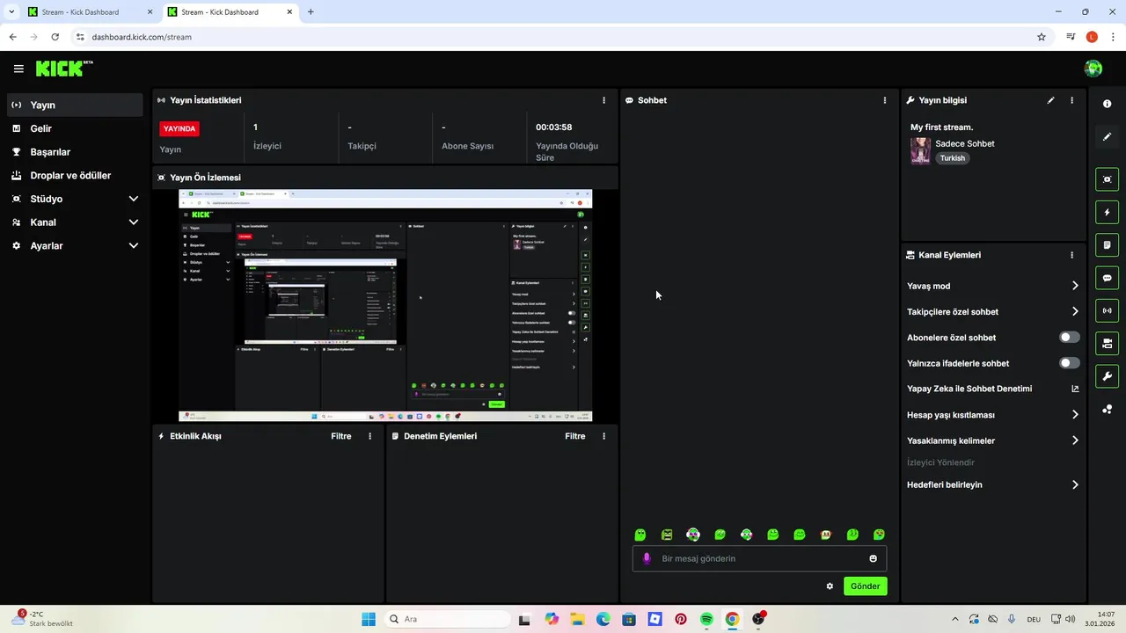Select Droplar ve ödüller in left sidebar
This screenshot has width=1126, height=633.
coord(75,176)
